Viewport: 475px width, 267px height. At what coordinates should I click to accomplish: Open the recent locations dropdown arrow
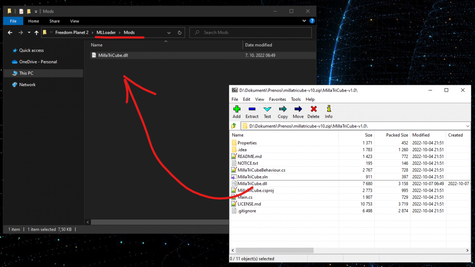pos(29,33)
